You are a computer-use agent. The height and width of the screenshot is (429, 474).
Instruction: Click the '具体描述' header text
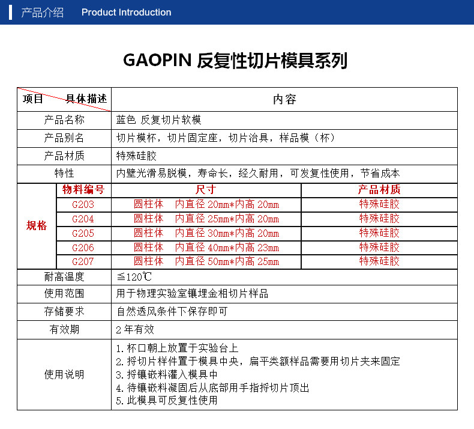[86, 99]
